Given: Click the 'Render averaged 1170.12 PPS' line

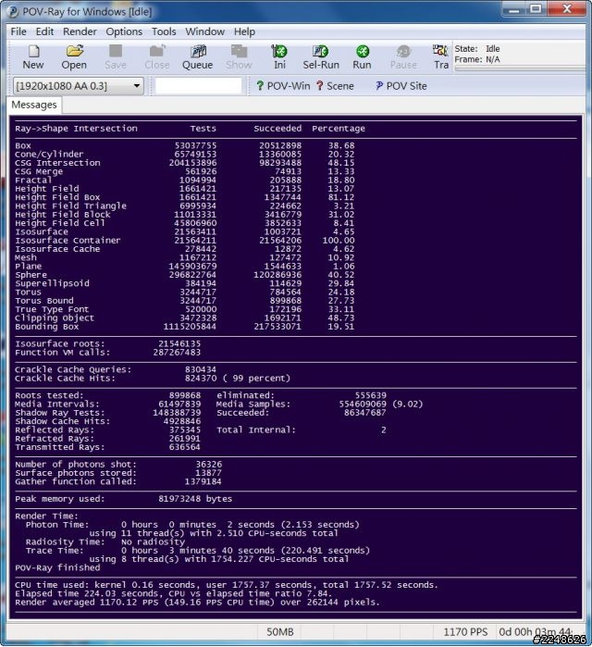Looking at the screenshot, I should click(x=197, y=603).
